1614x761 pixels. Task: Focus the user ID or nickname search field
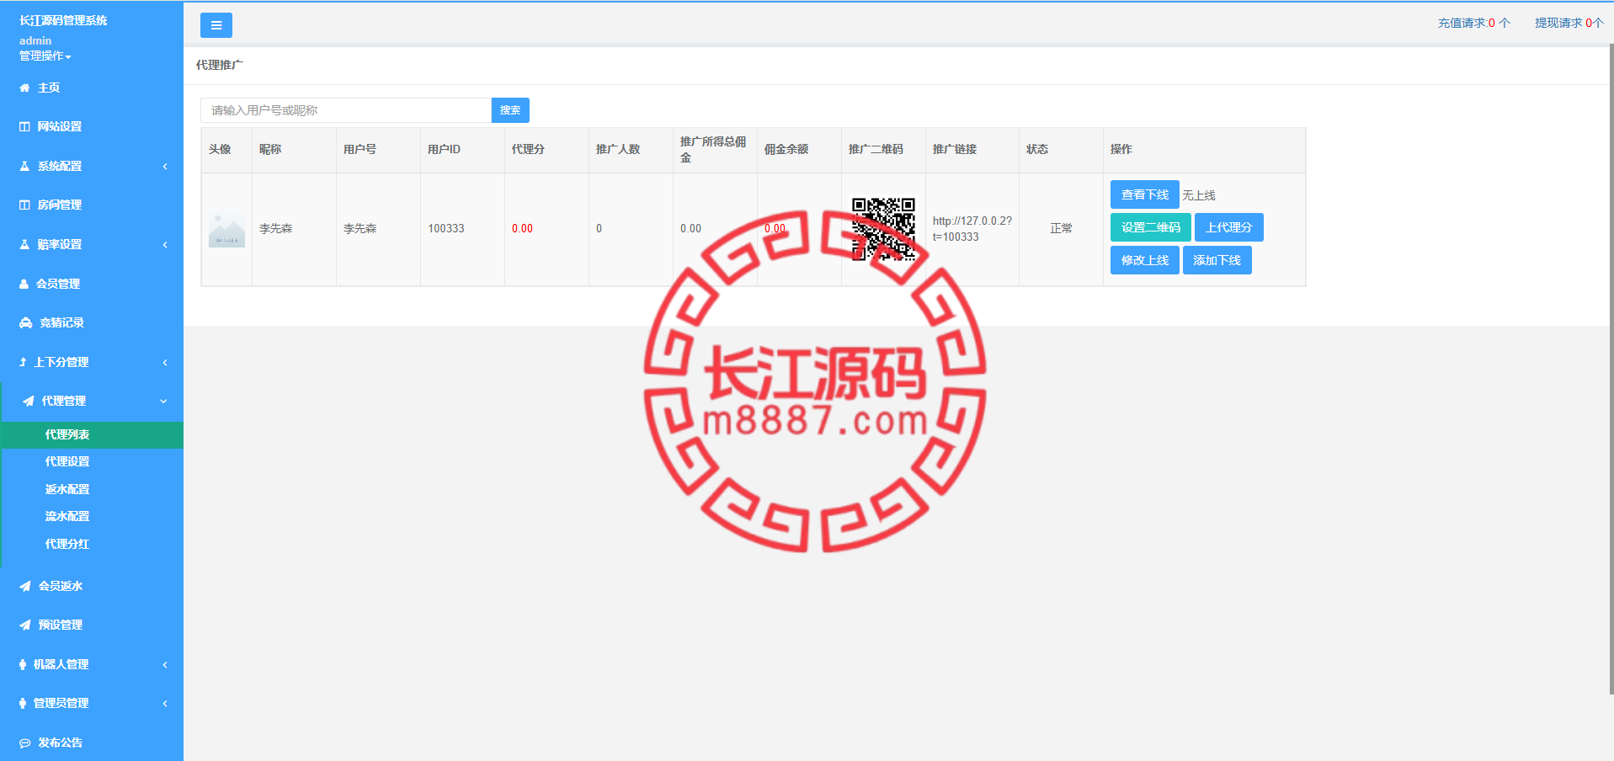tap(346, 110)
